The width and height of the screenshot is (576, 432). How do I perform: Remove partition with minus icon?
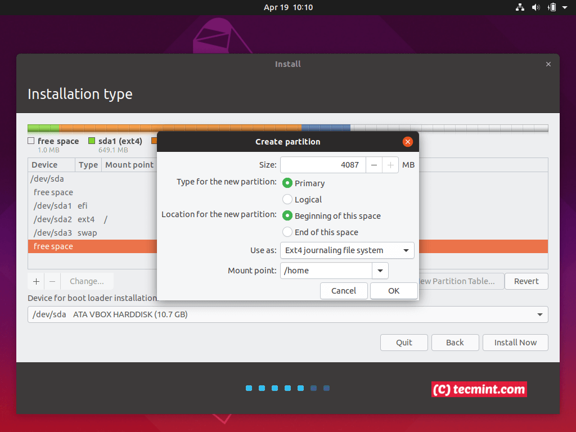(x=52, y=281)
